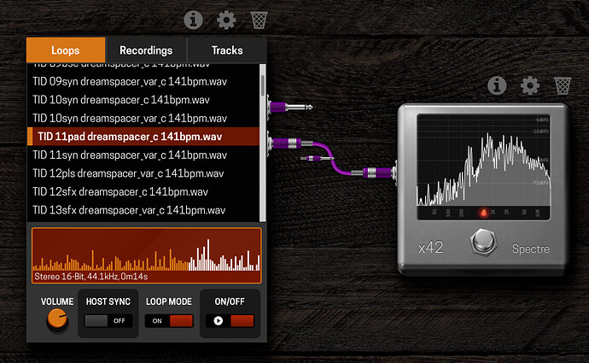Click the red LED on Spectre pedal

point(483,213)
